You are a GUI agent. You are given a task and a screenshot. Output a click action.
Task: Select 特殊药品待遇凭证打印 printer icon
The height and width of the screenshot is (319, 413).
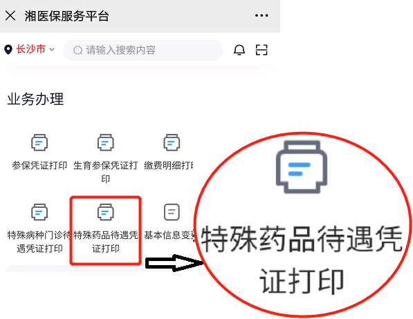(106, 212)
